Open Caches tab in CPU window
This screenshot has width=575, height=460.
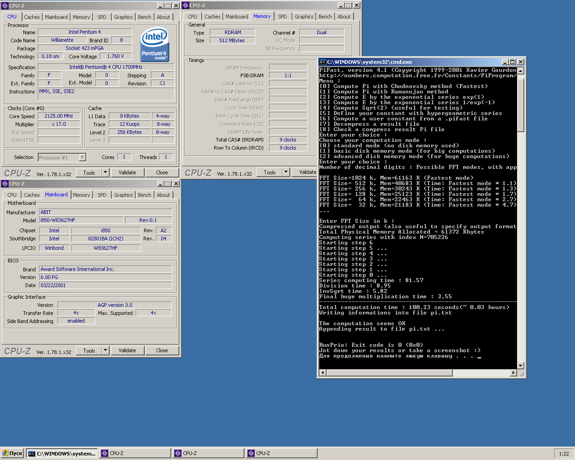pos(32,17)
